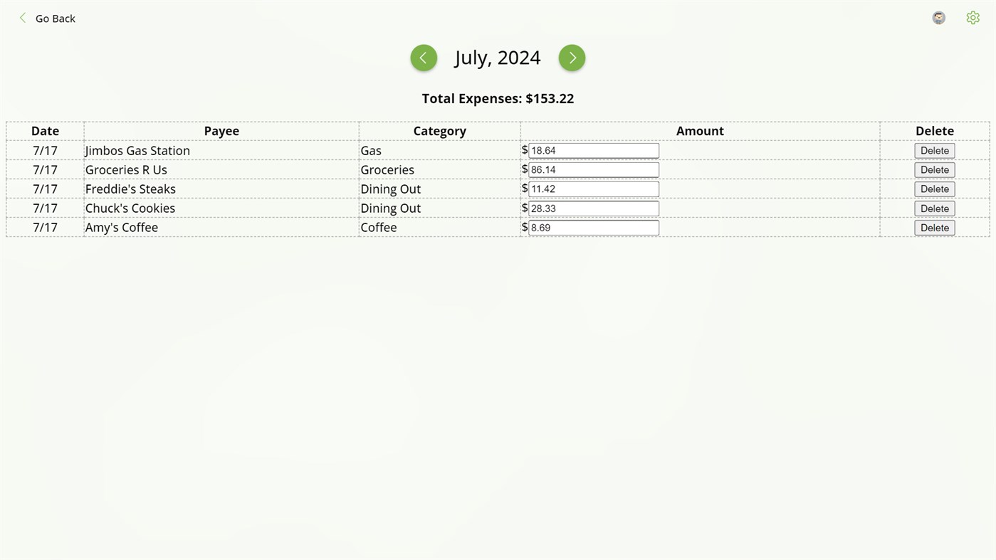The width and height of the screenshot is (996, 560).
Task: Delete the Freddie's Steaks expense
Action: click(934, 189)
